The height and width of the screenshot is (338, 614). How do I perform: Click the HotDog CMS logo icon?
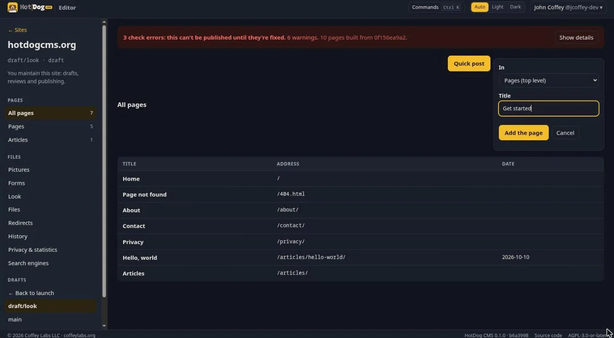coord(13,7)
